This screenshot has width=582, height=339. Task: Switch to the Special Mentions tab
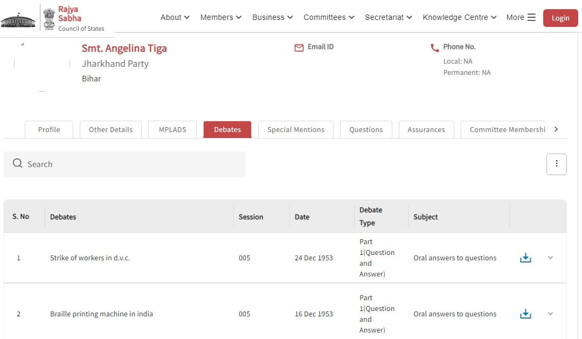(296, 129)
